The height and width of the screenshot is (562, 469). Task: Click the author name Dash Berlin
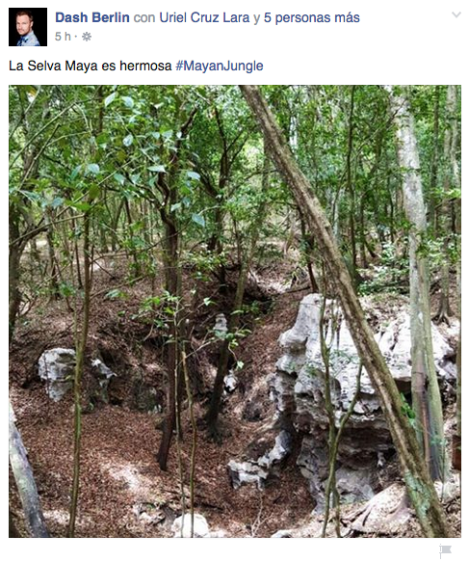click(x=92, y=17)
